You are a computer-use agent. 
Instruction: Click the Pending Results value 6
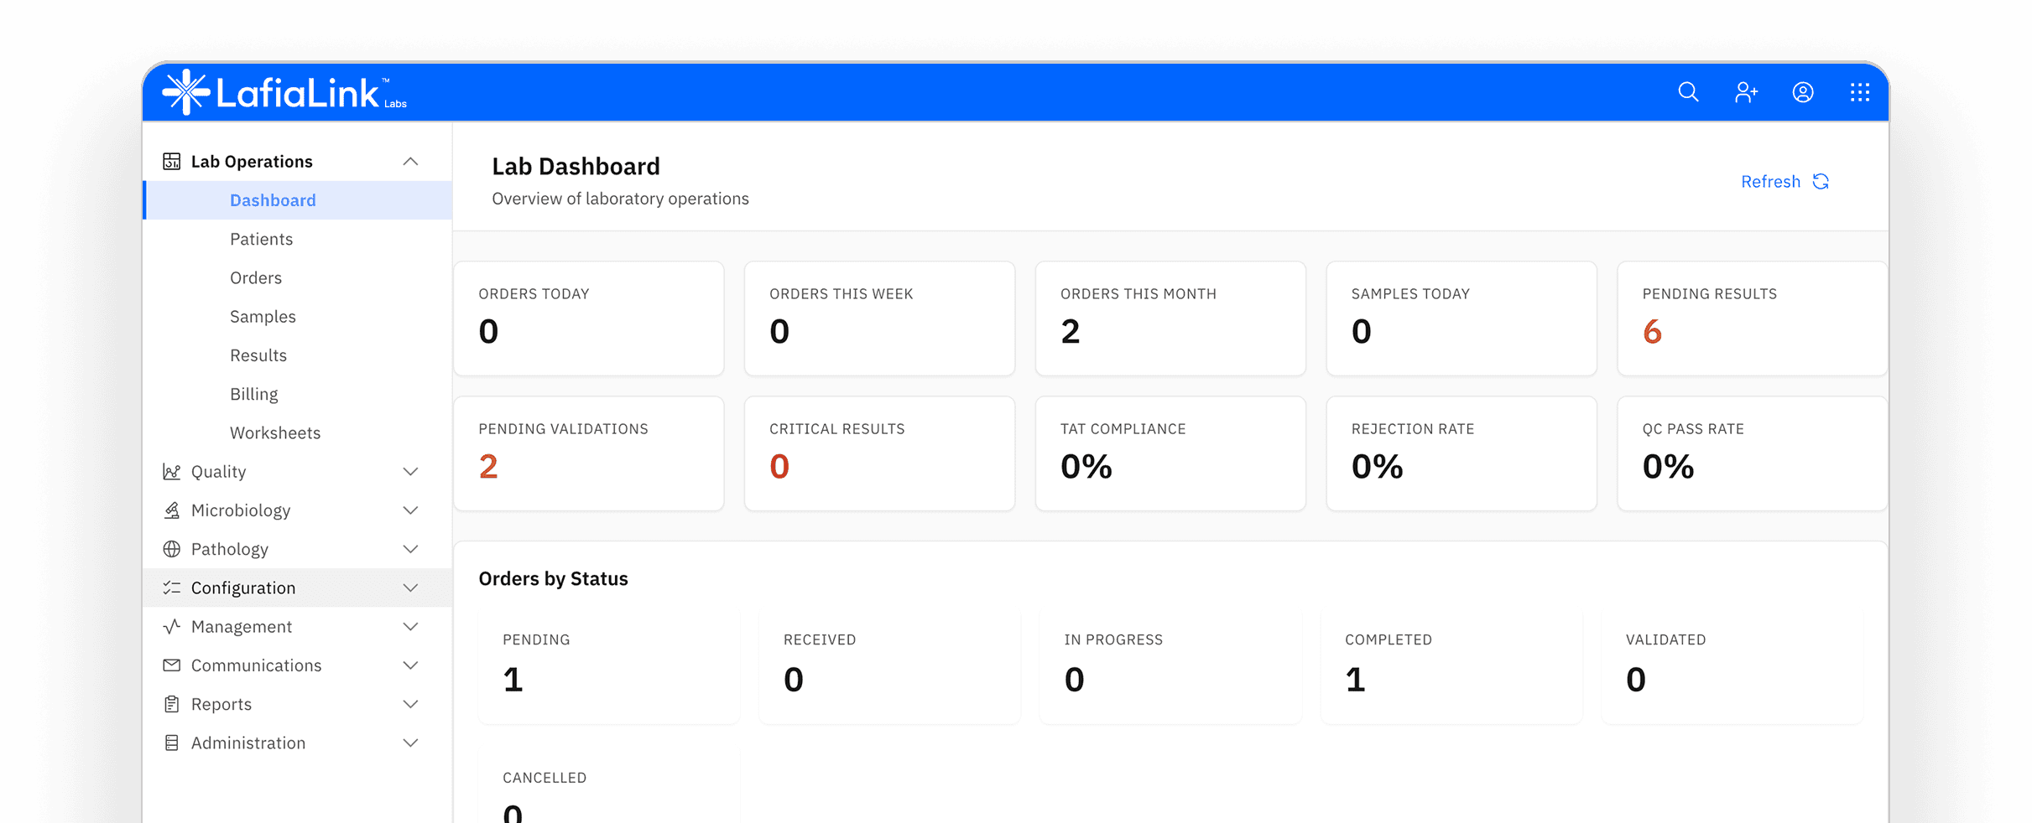pyautogui.click(x=1652, y=332)
